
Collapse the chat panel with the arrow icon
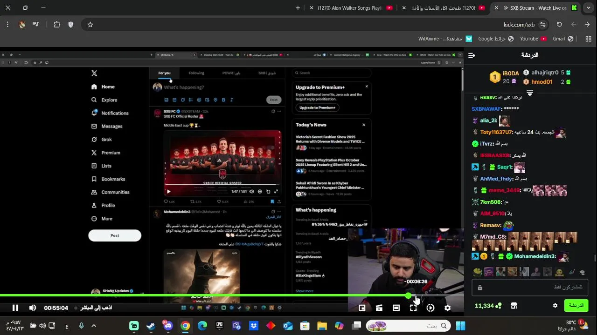click(x=472, y=55)
